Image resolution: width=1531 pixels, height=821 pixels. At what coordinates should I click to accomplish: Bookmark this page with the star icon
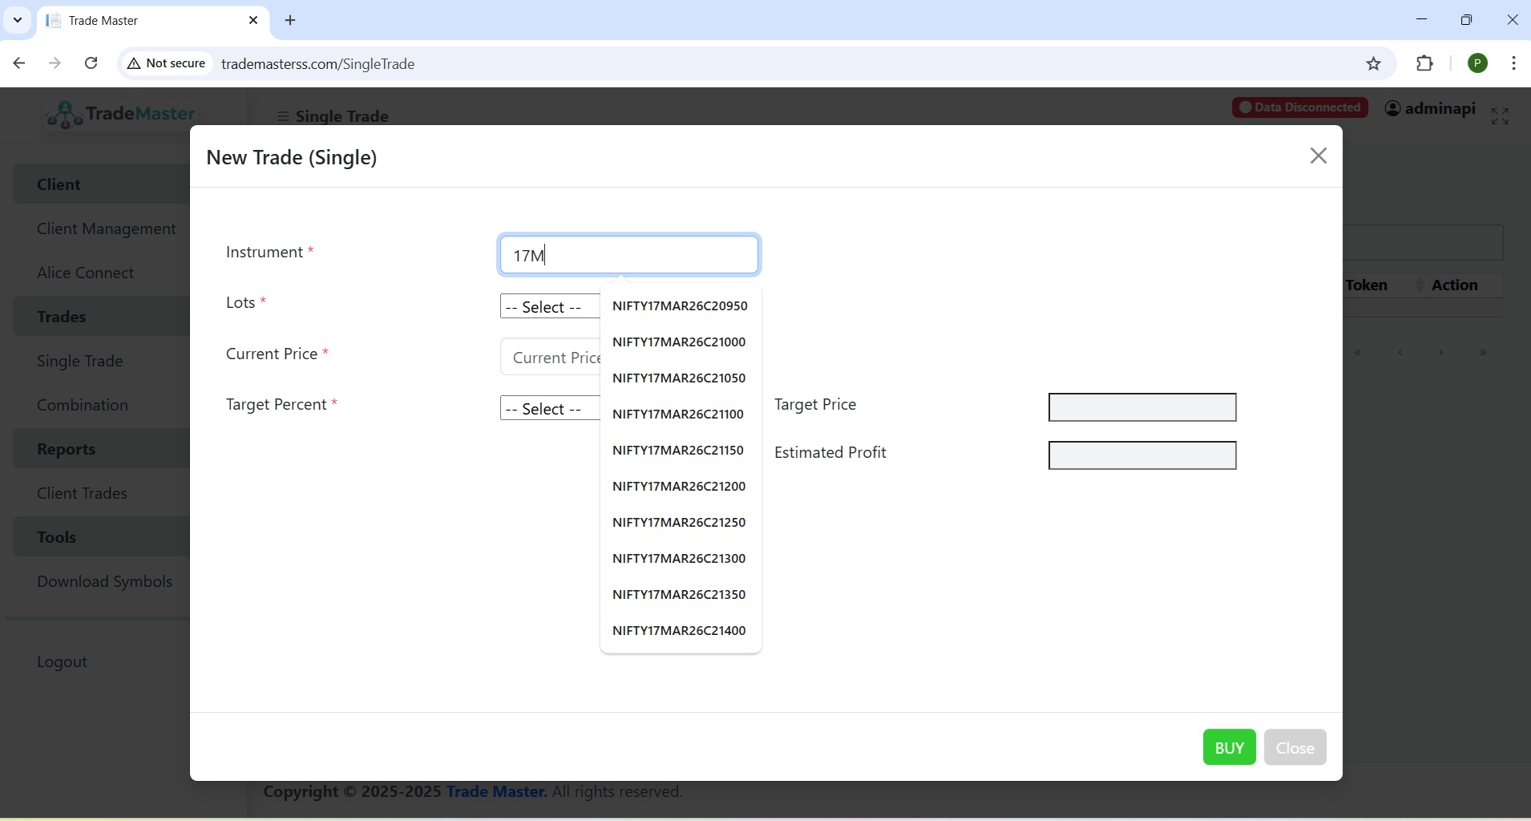1375,63
